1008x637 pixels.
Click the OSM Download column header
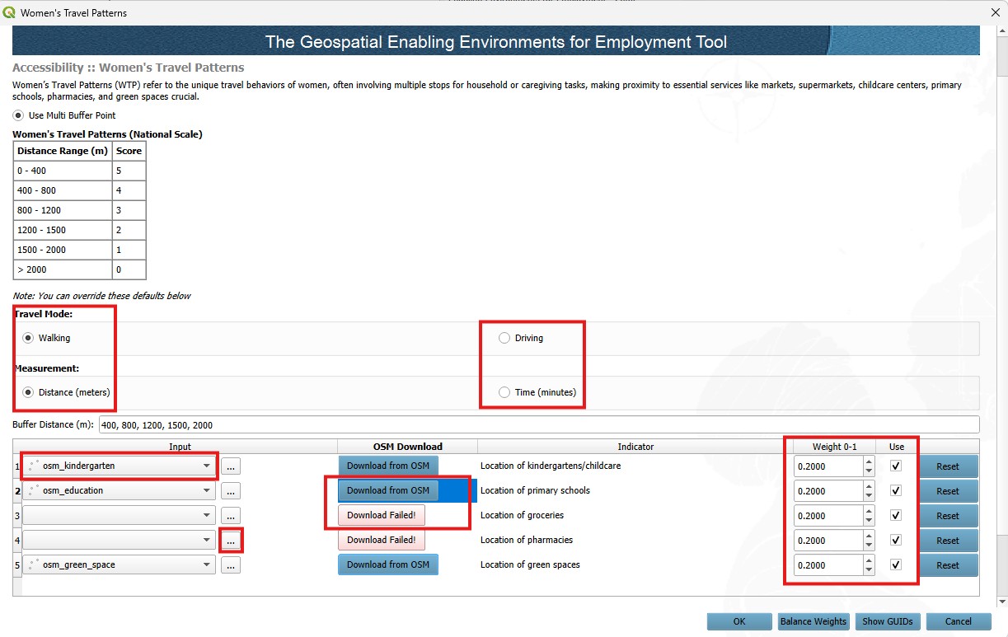pyautogui.click(x=407, y=447)
